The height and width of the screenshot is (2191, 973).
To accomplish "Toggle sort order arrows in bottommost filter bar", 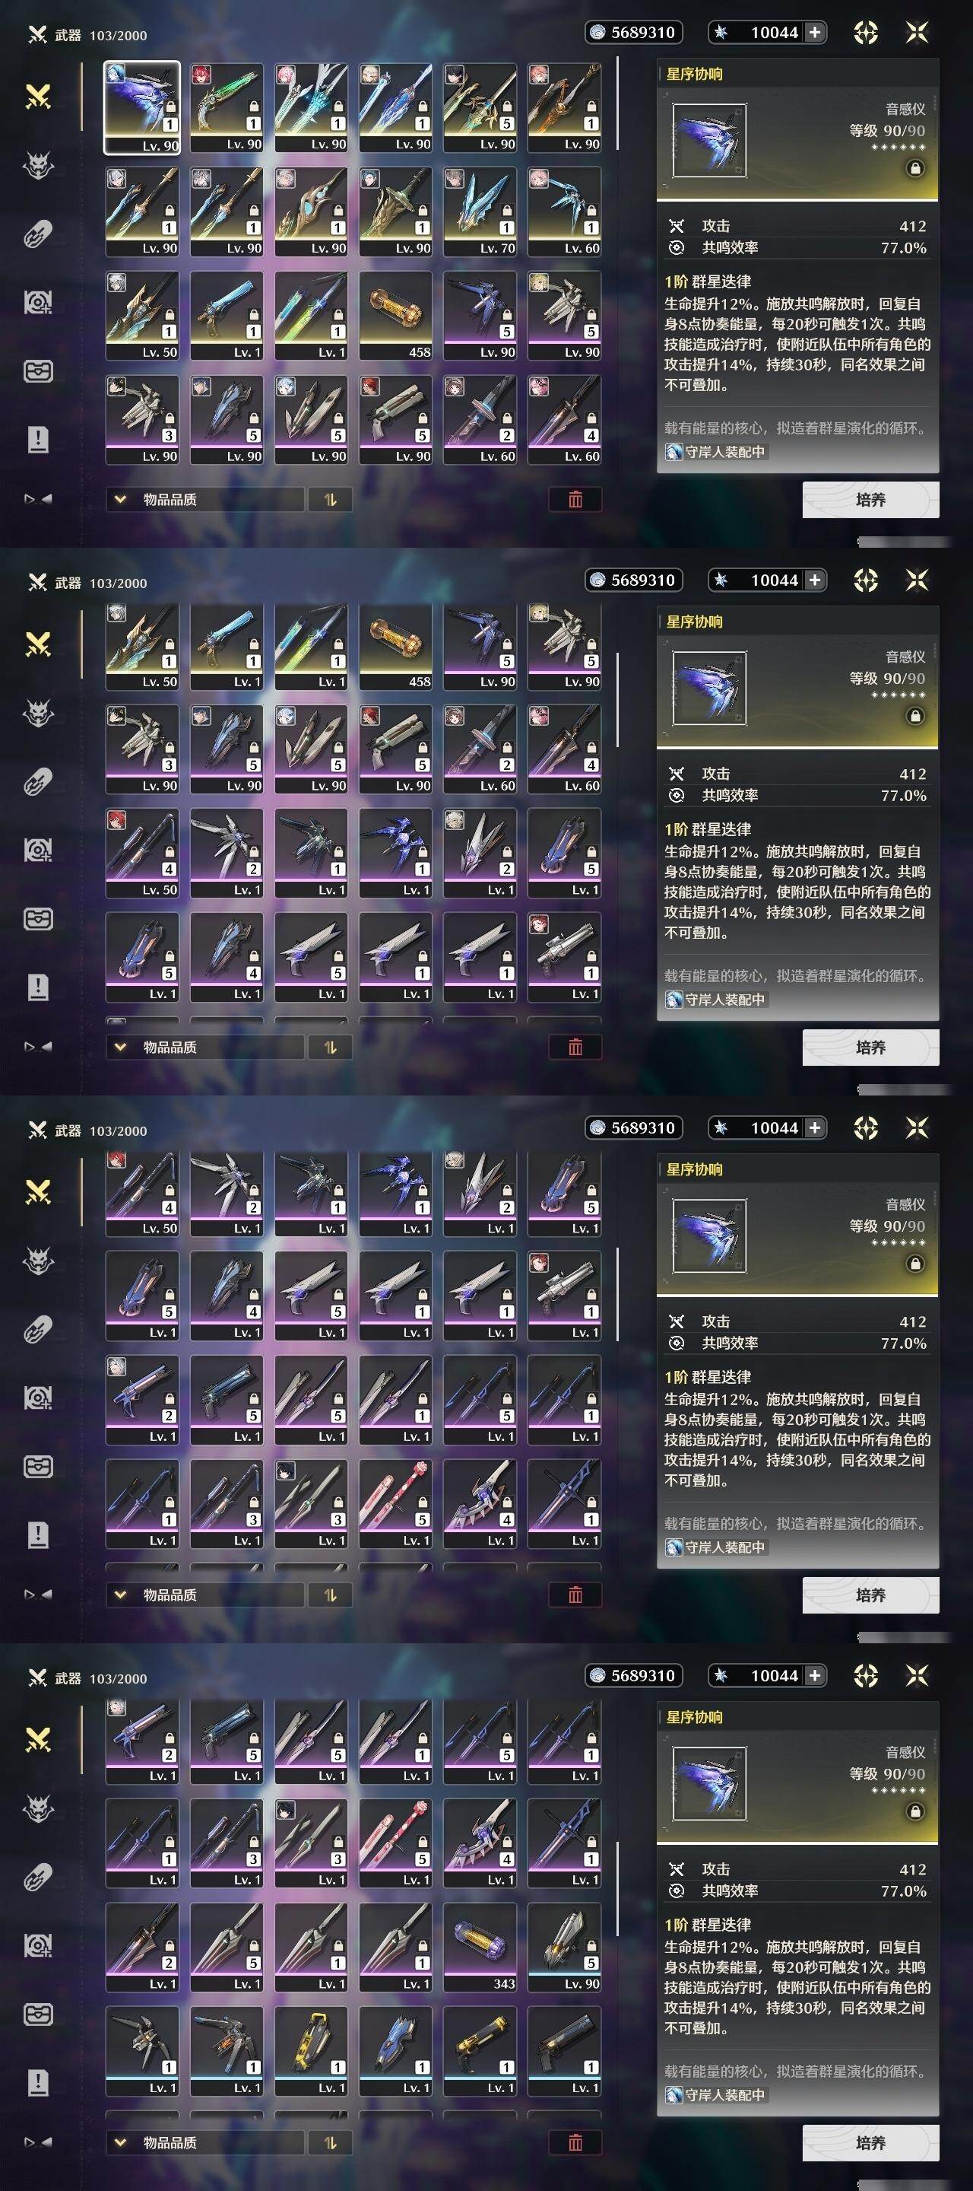I will [330, 2142].
